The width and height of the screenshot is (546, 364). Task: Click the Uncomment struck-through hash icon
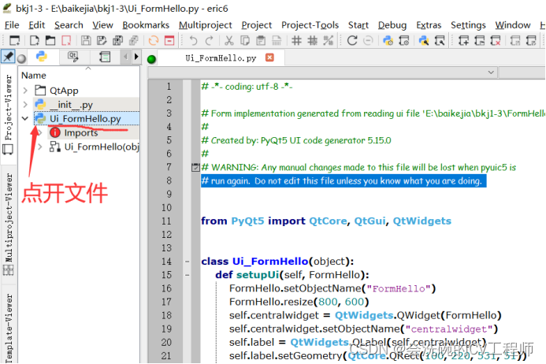(x=312, y=40)
